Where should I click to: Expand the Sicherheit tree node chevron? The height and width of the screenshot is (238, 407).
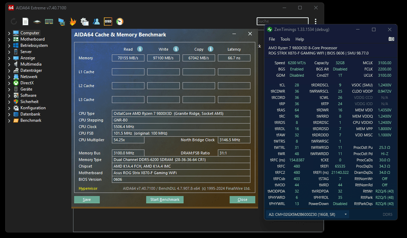pyautogui.click(x=9, y=102)
